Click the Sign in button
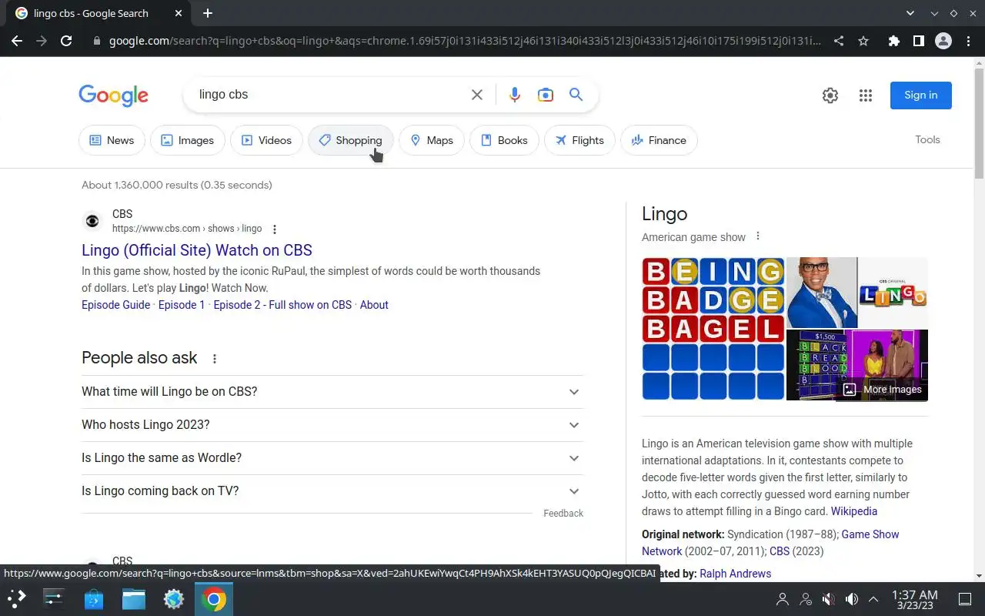Screen dimensions: 985x616 point(921,95)
